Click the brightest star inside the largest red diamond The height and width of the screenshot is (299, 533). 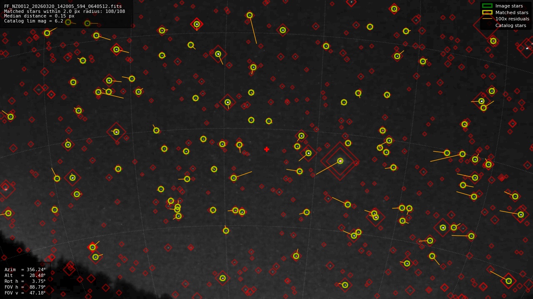click(340, 161)
